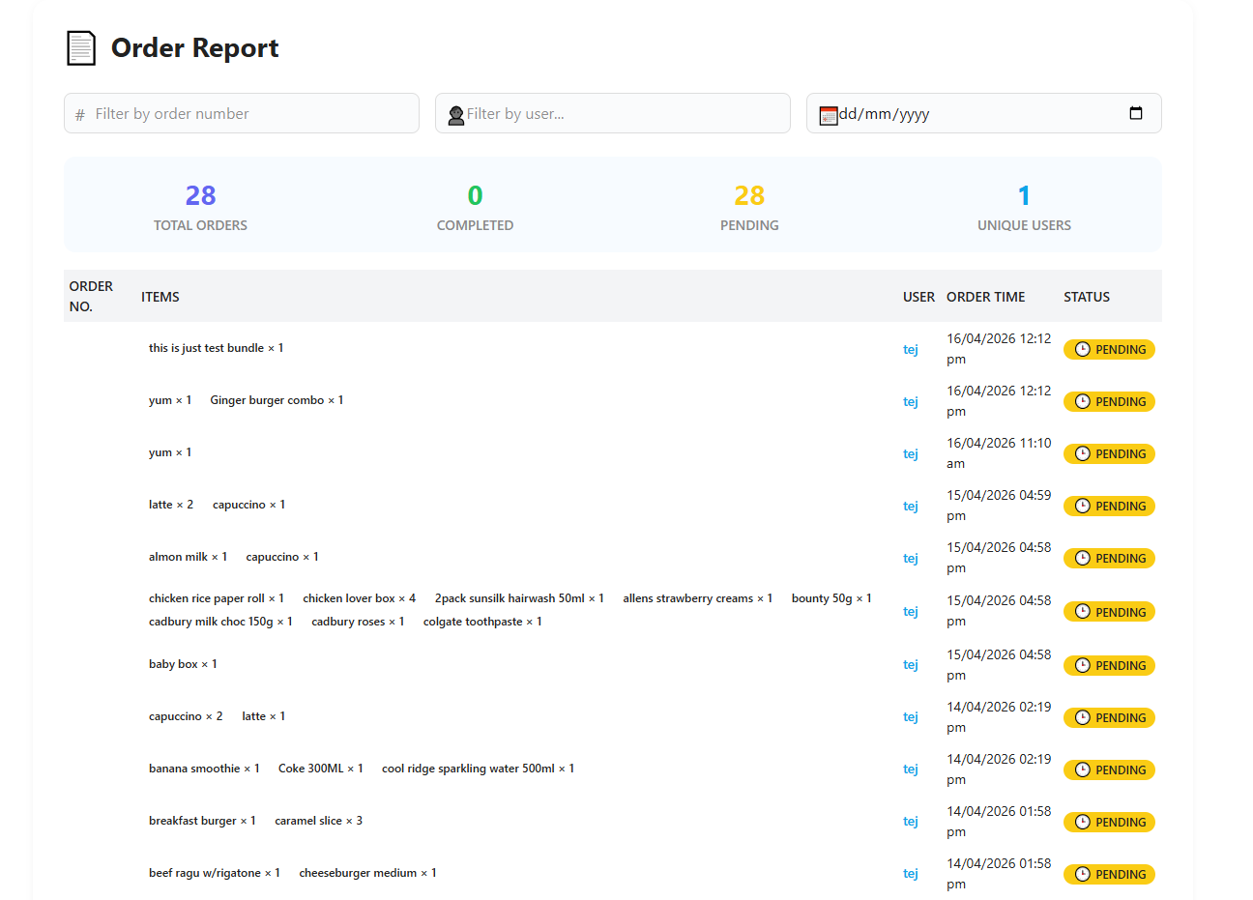Click item 'cadbury roses × 1'

point(358,622)
